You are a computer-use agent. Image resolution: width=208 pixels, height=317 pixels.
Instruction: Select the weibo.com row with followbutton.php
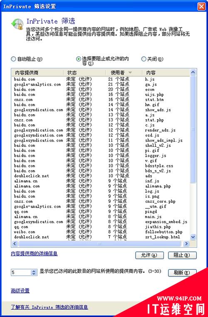pyautogui.click(x=101, y=232)
